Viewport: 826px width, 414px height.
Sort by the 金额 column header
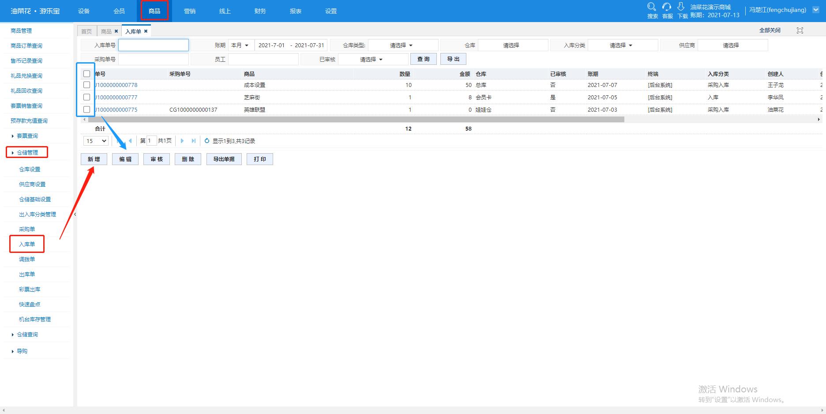tap(465, 74)
